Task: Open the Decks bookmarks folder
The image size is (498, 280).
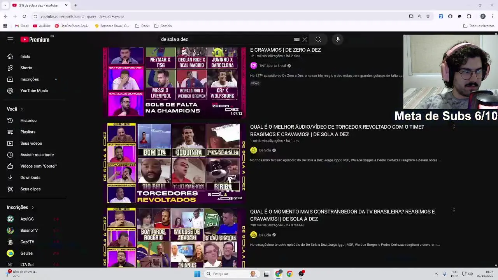Action: (x=142, y=26)
